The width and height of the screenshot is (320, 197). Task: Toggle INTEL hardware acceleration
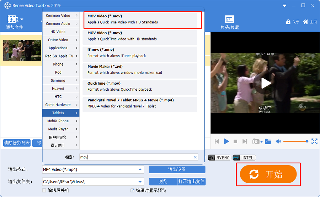[x=244, y=158]
